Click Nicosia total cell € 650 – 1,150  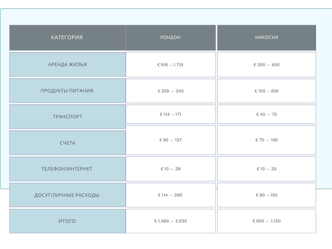coord(267,221)
